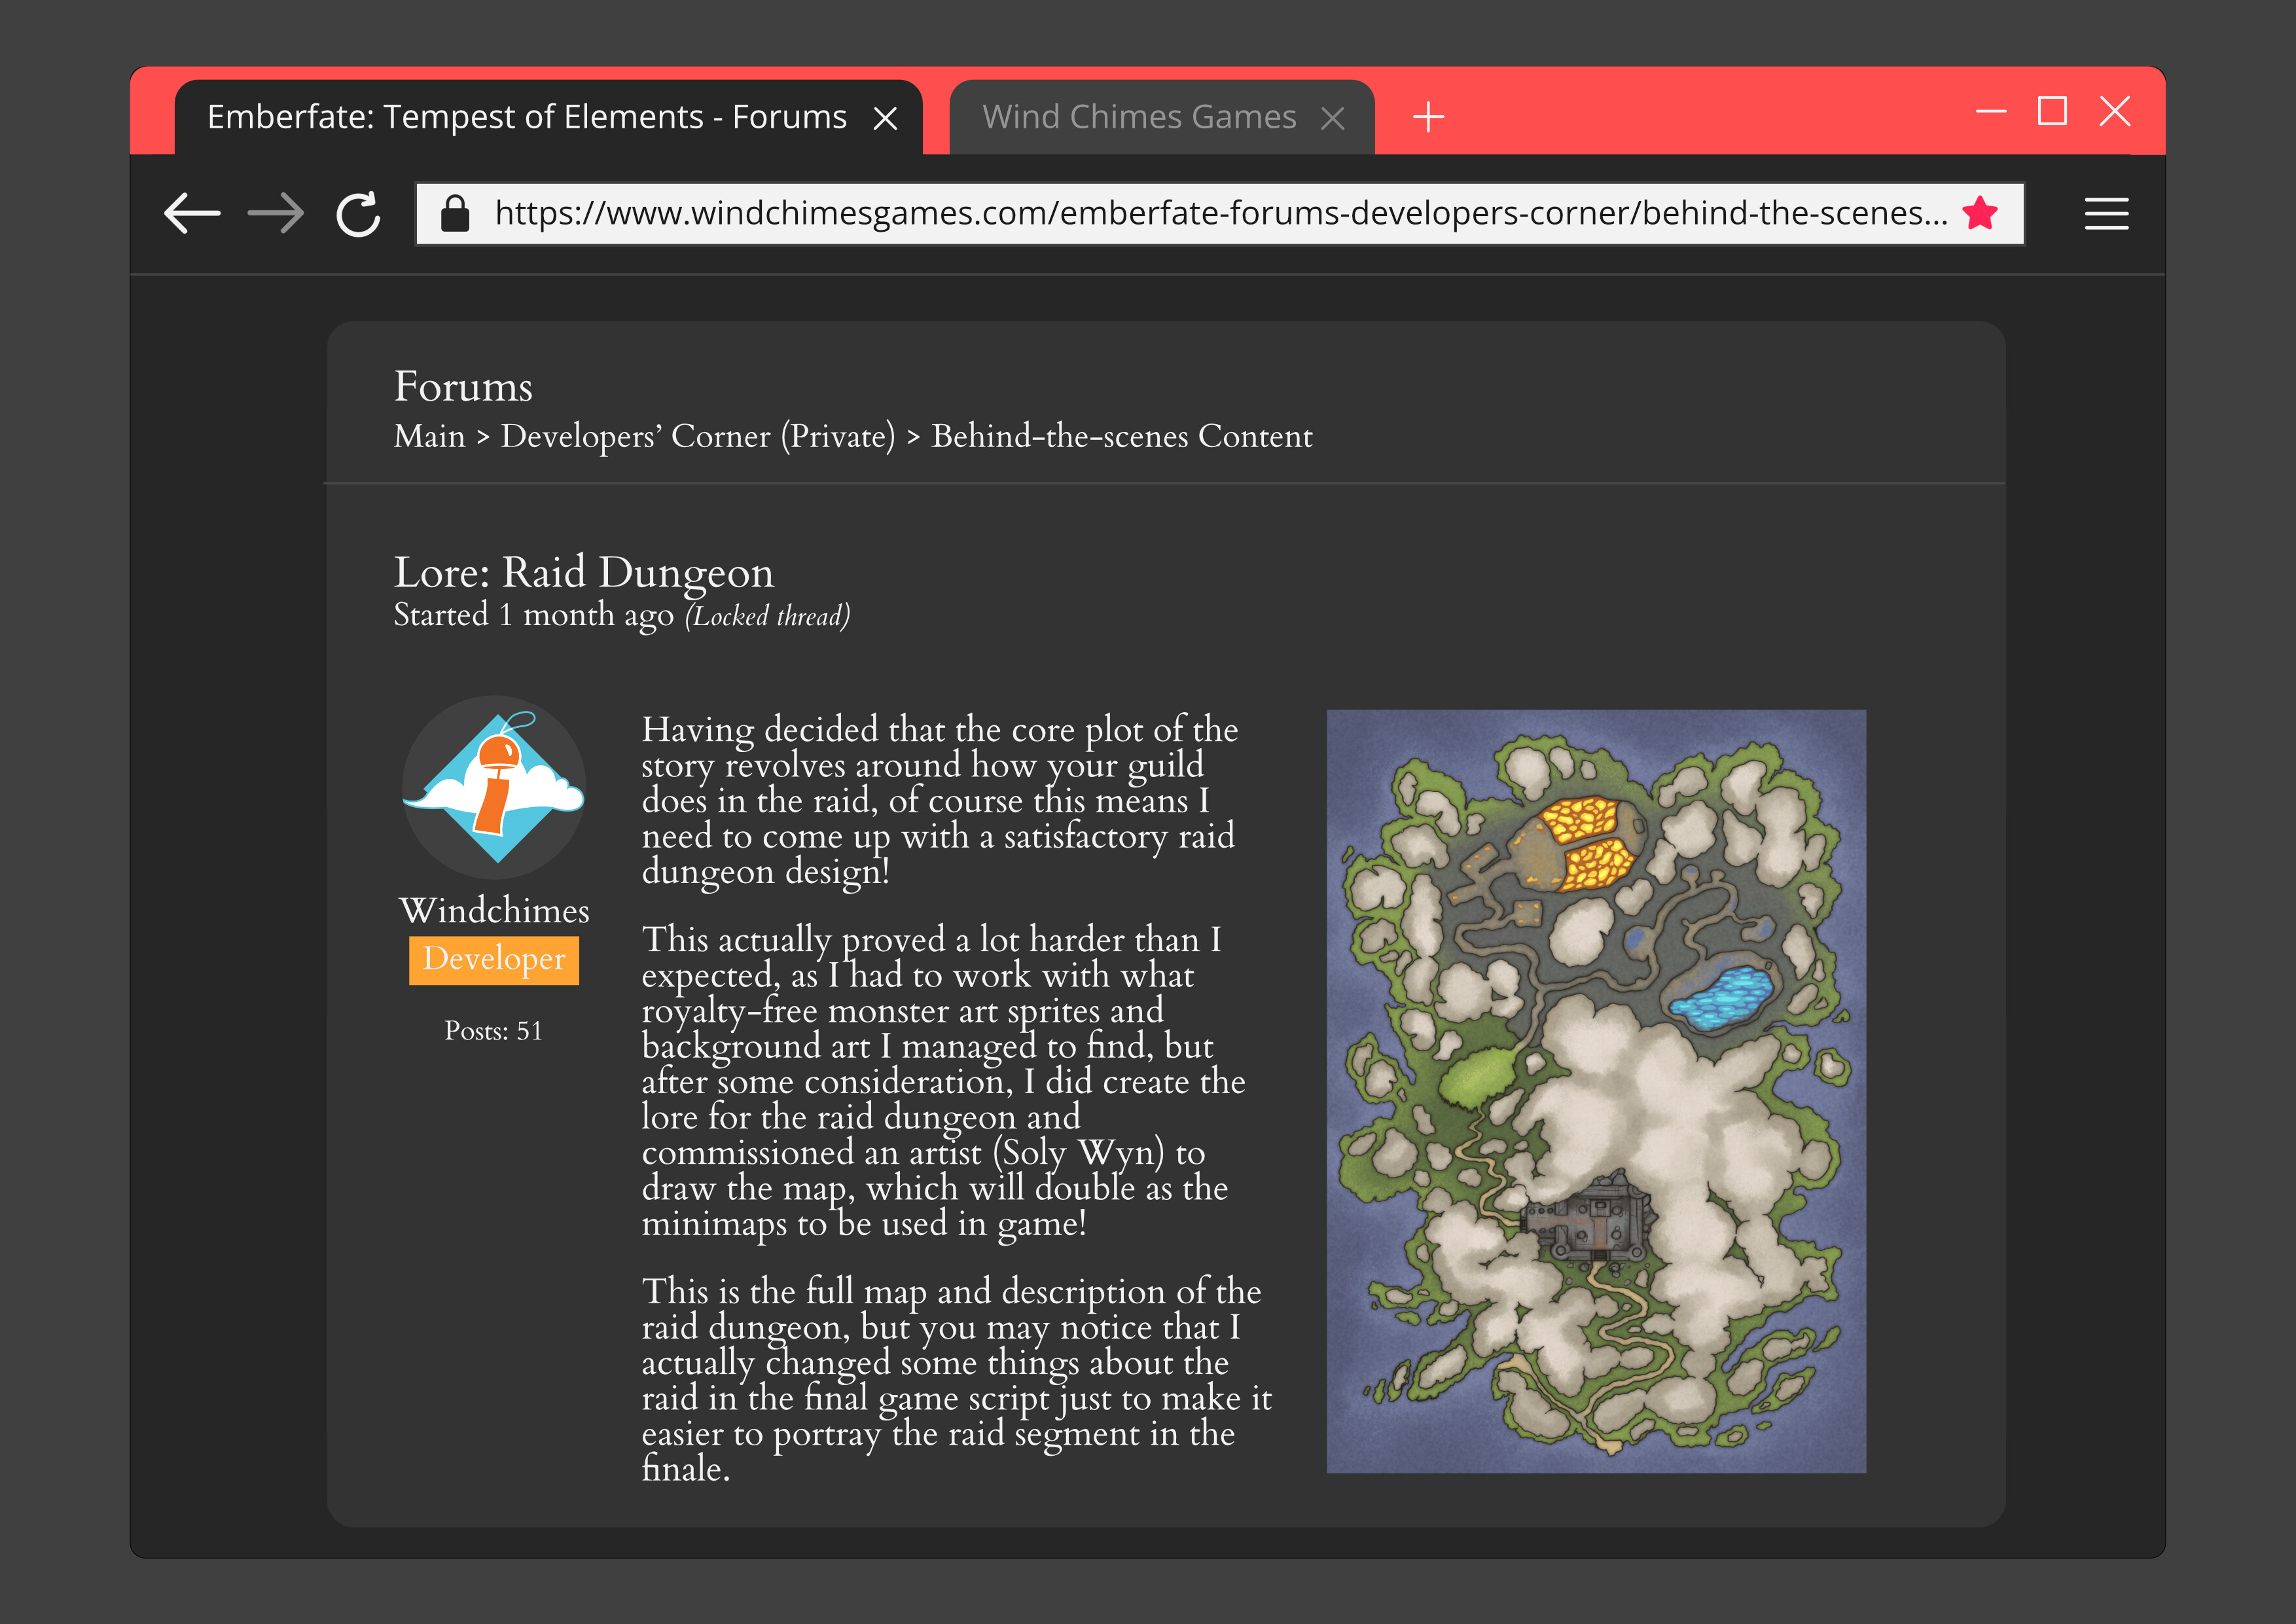2296x1624 pixels.
Task: Open a new browser tab with the plus icon
Action: click(x=1429, y=116)
